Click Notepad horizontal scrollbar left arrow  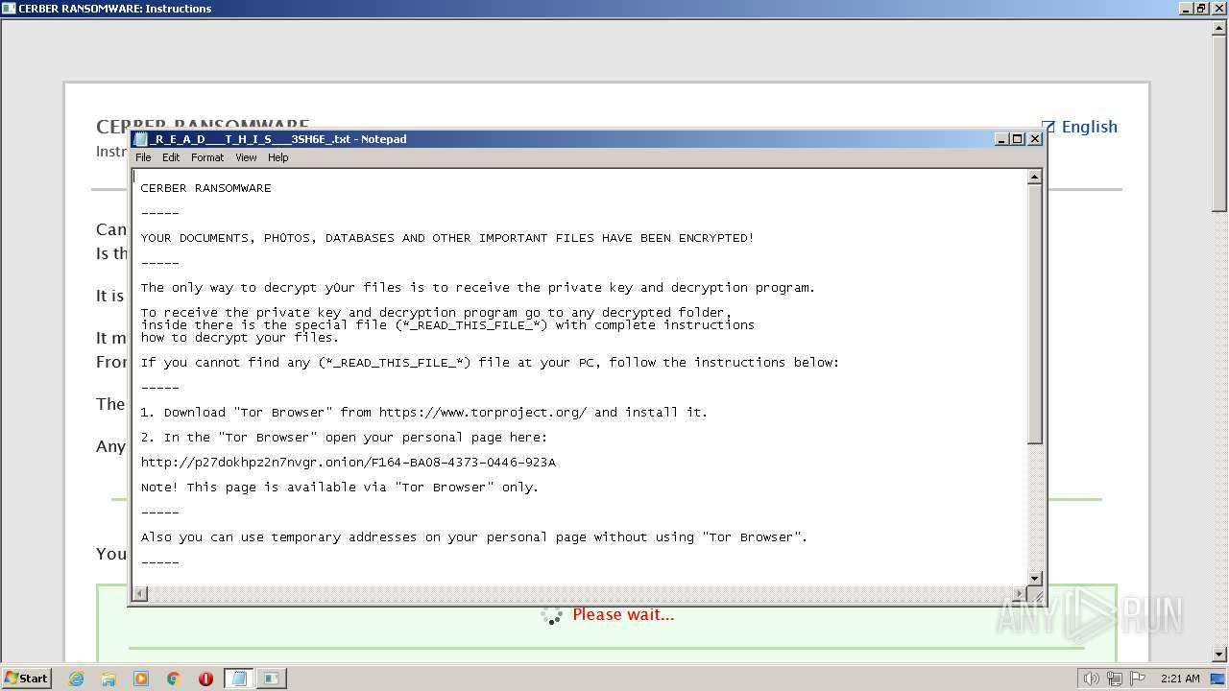pos(140,594)
